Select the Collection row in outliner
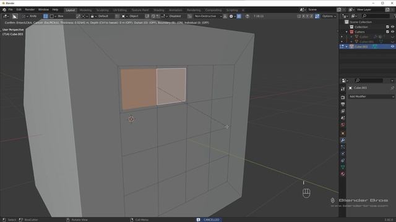This screenshot has height=222, width=396. tap(361, 27)
